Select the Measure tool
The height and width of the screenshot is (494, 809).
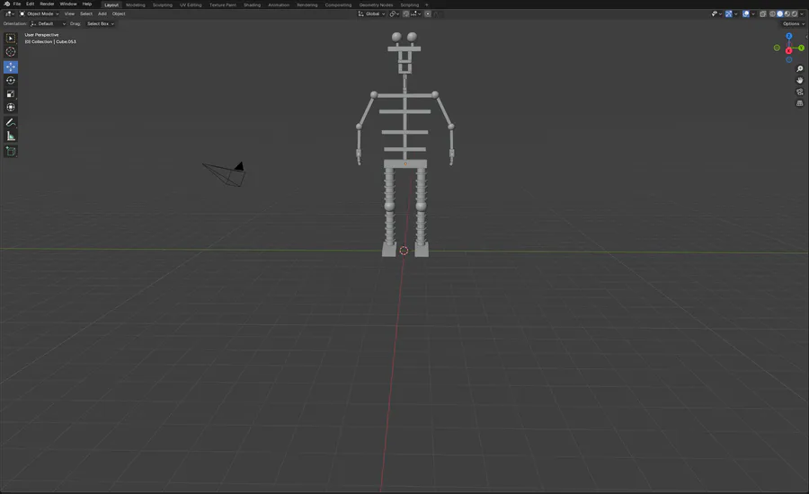[x=10, y=137]
